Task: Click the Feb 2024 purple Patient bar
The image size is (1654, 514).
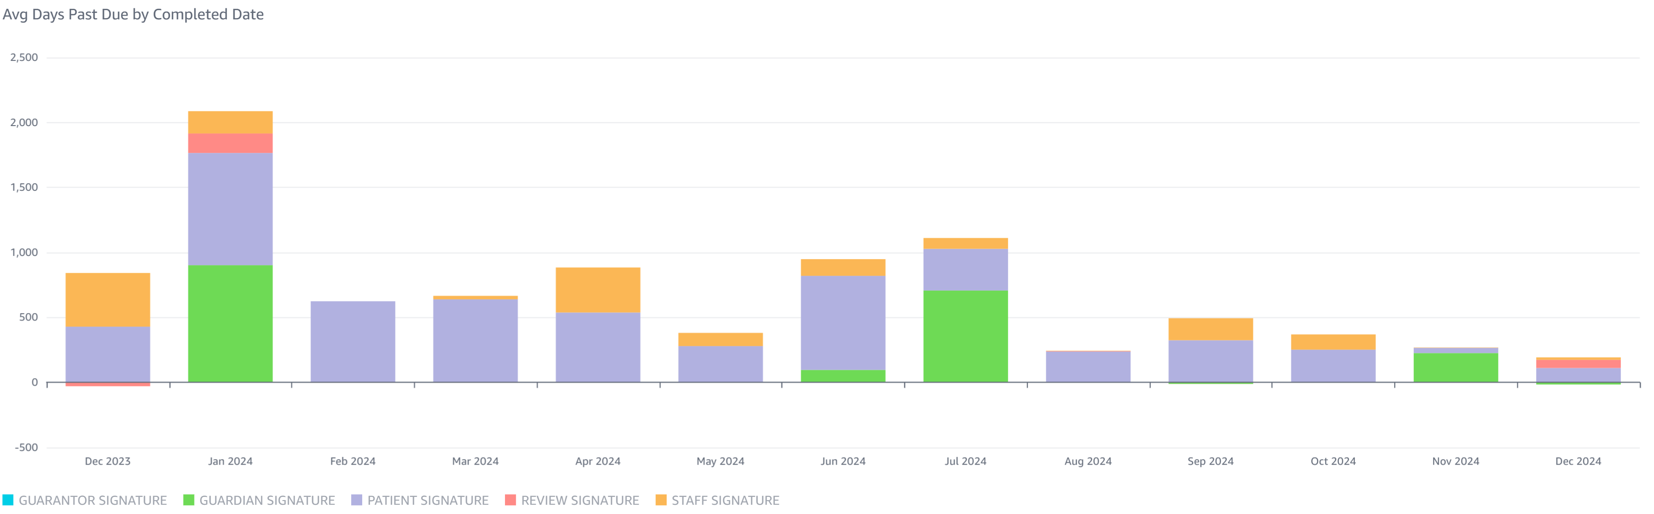Action: click(x=353, y=341)
